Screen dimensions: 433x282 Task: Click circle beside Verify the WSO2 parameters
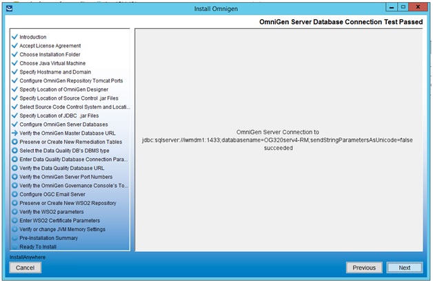click(x=15, y=212)
